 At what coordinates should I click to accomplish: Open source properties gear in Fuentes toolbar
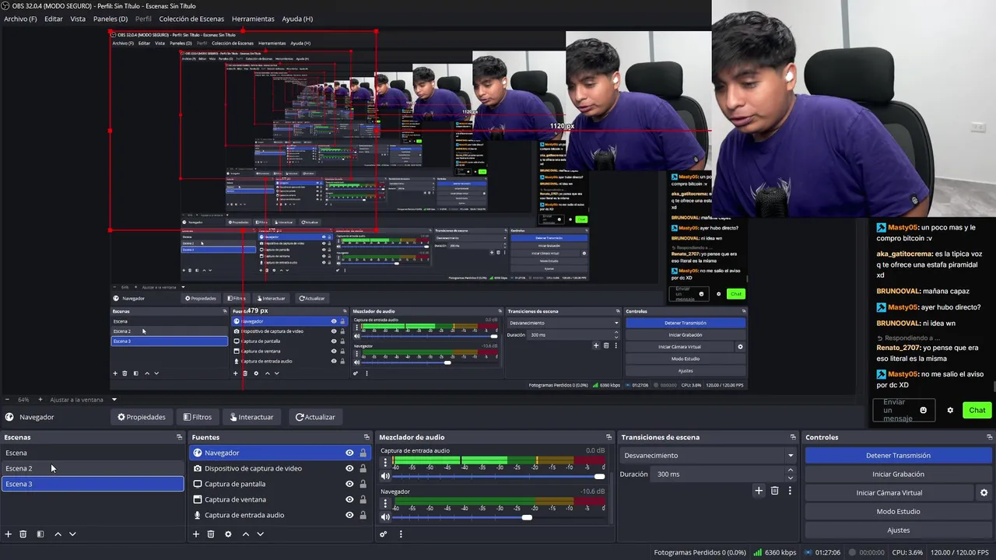pos(228,534)
